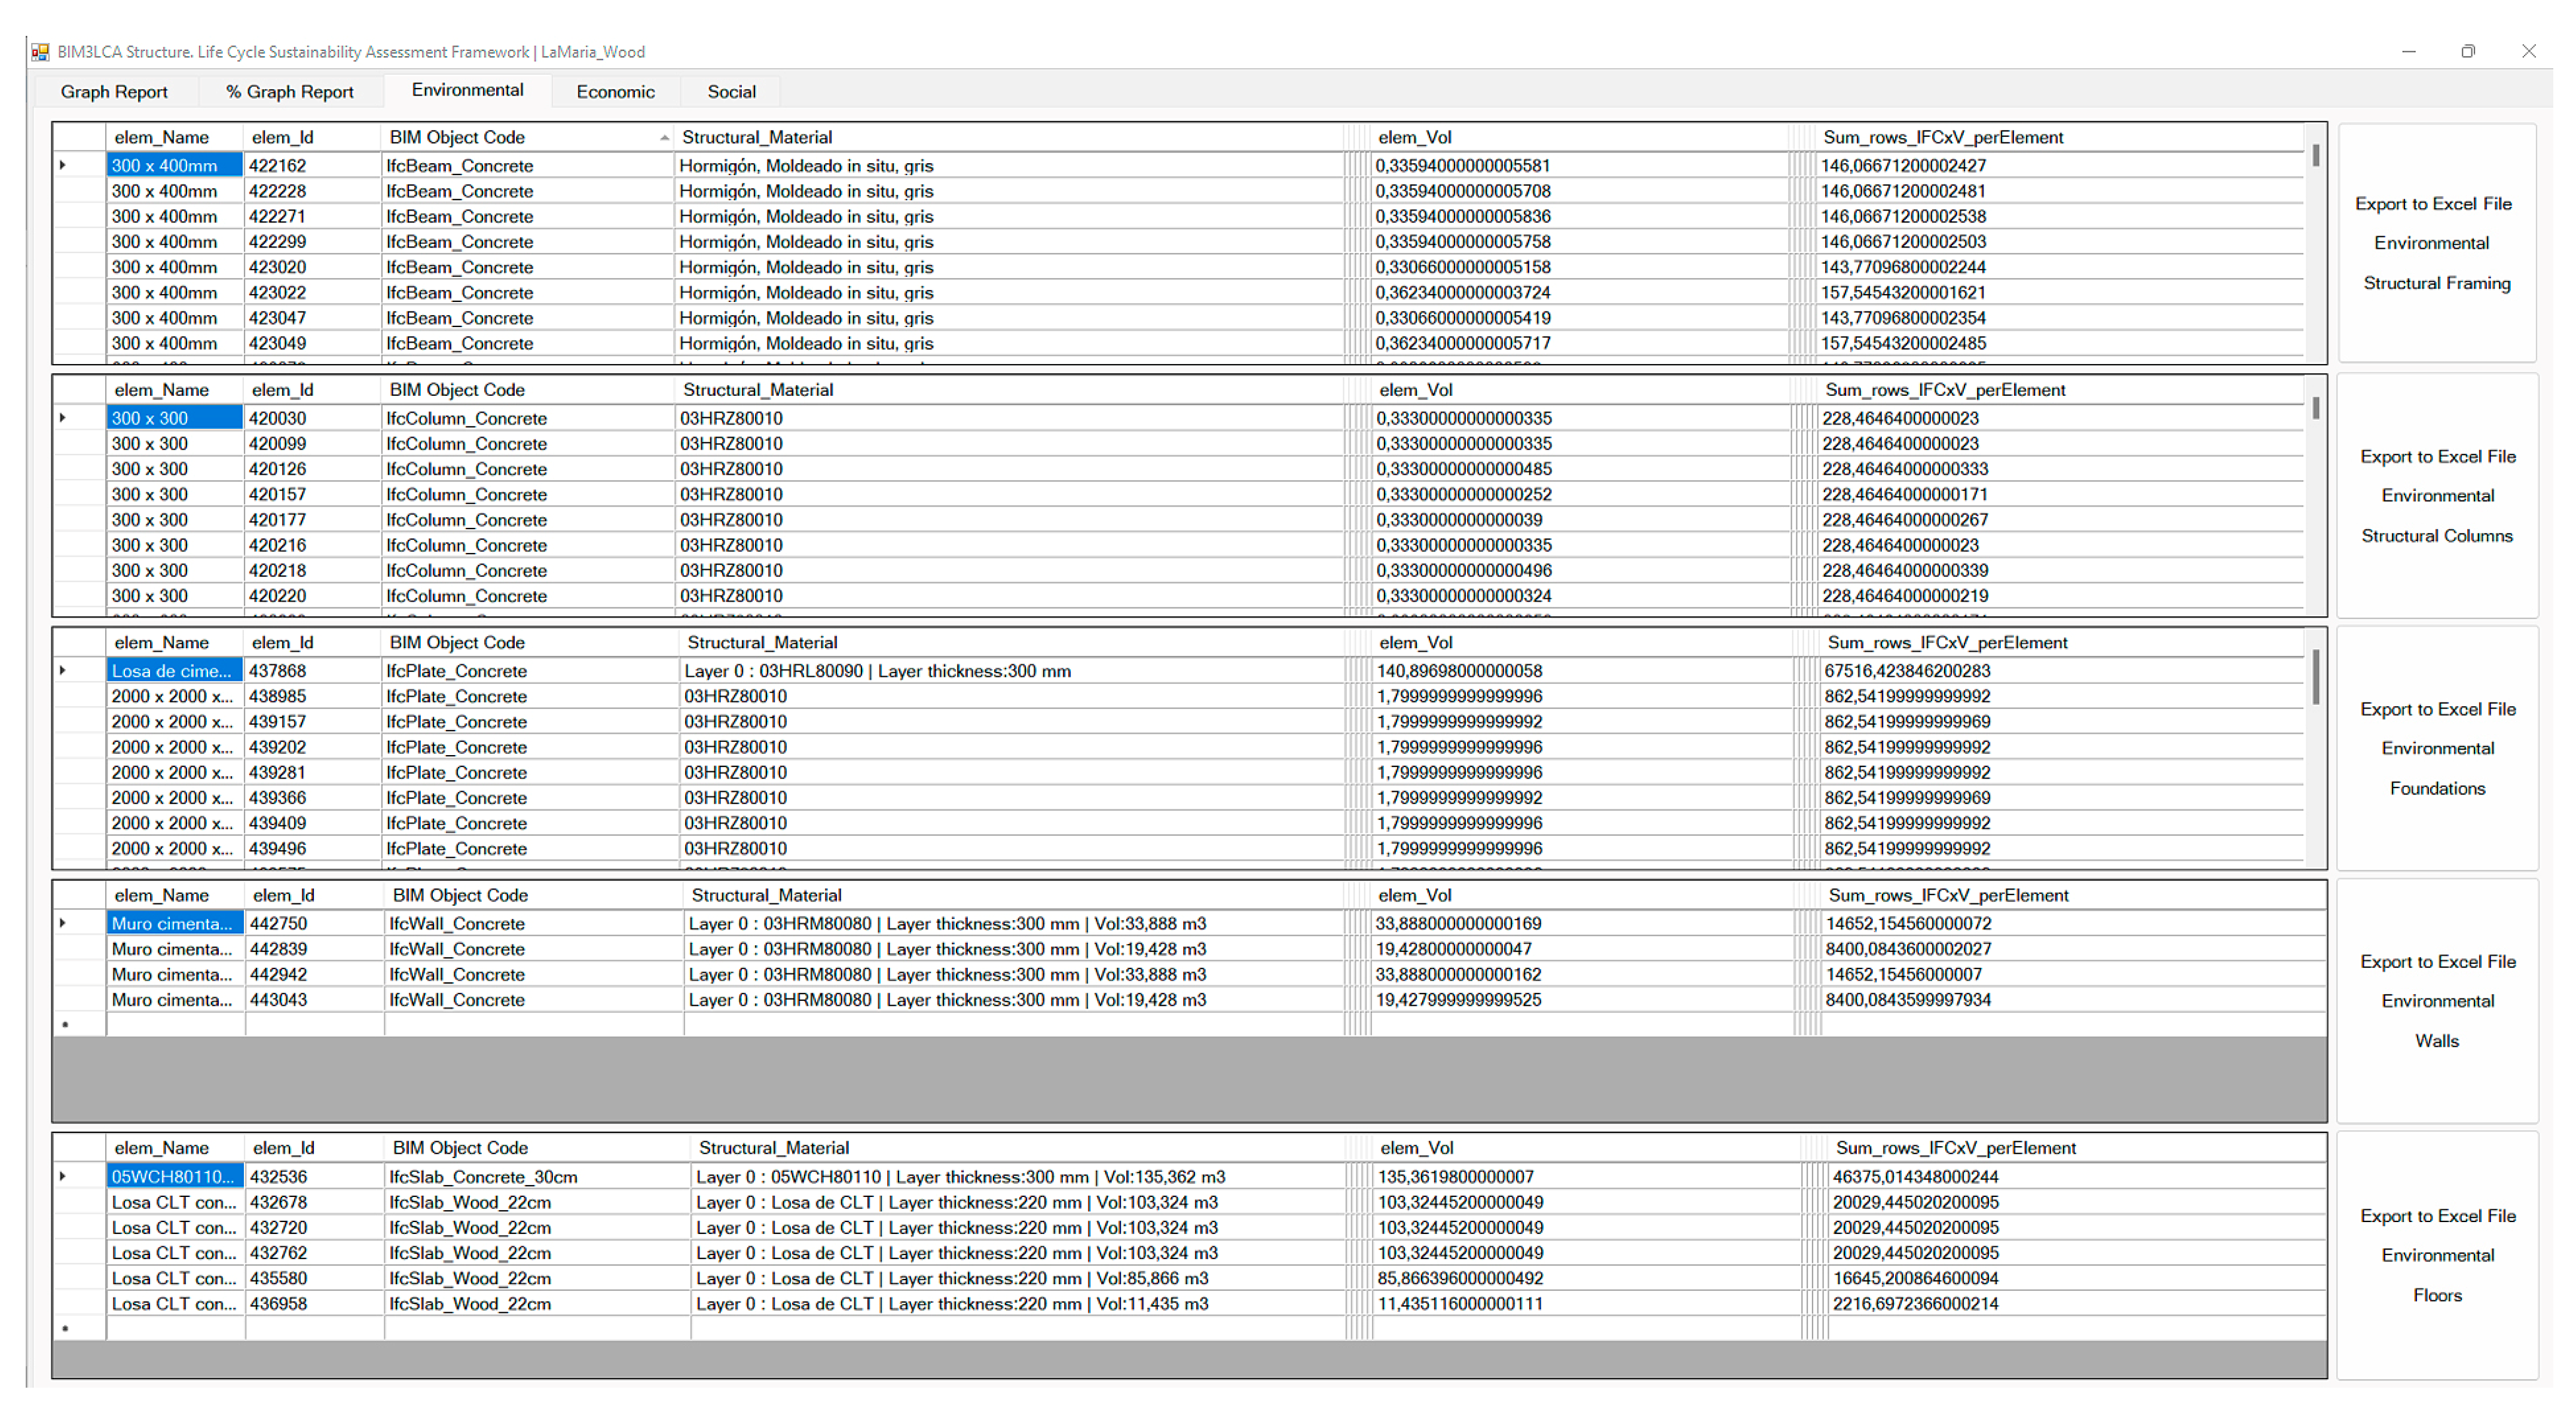Export Walls environmental data to Excel
This screenshot has height=1408, width=2576.
click(2437, 1001)
